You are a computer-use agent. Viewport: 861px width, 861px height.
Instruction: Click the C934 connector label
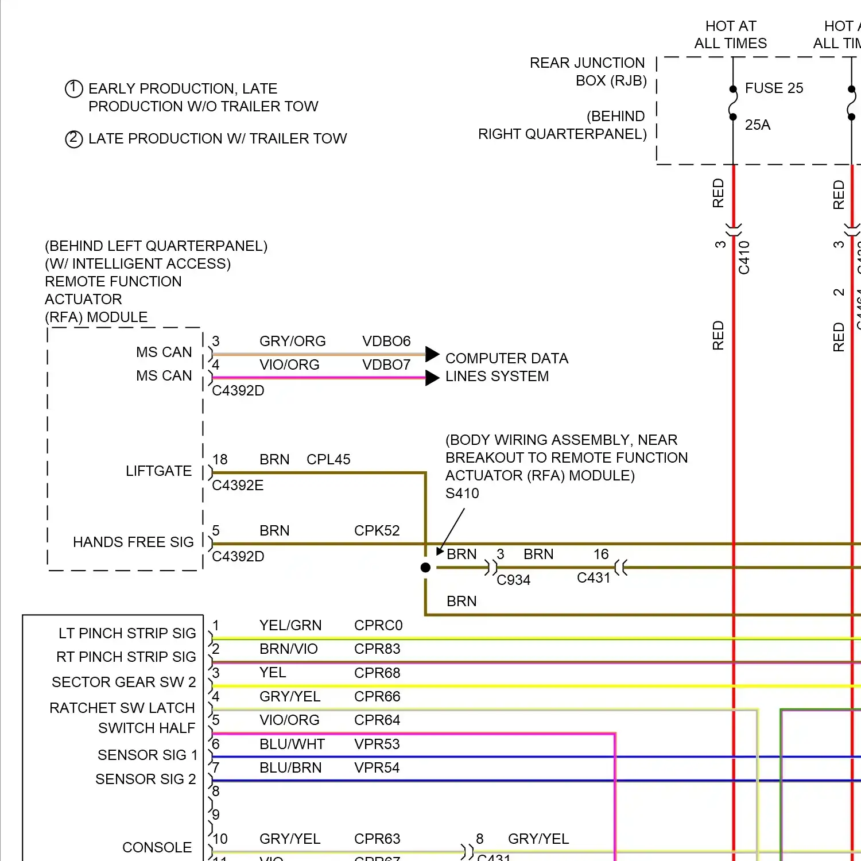click(x=513, y=580)
